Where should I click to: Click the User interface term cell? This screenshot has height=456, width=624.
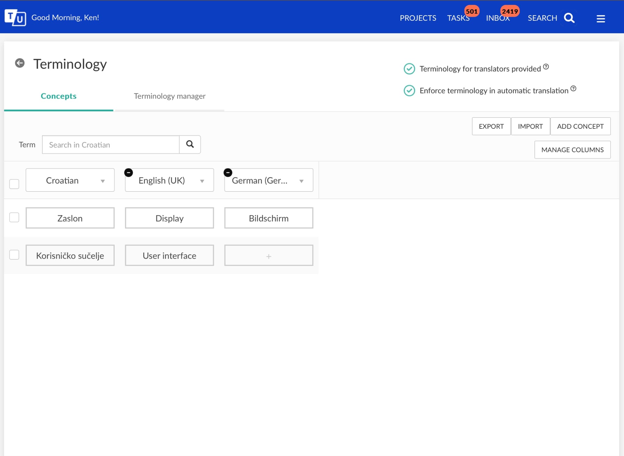pyautogui.click(x=169, y=255)
